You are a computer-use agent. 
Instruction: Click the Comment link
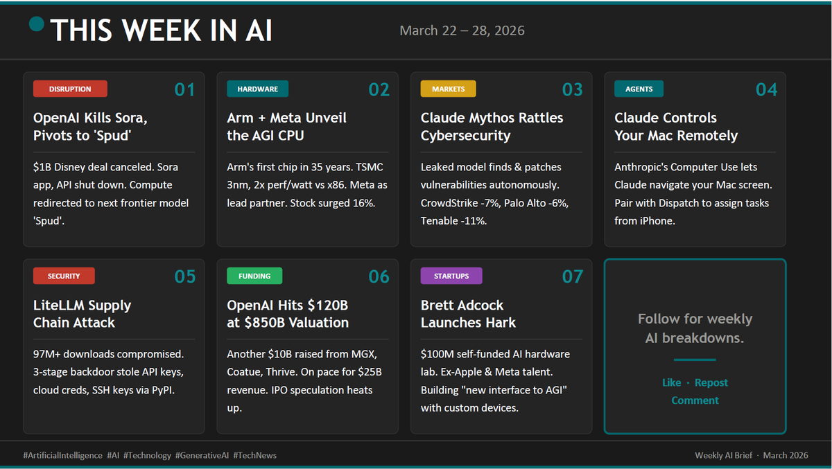click(695, 400)
